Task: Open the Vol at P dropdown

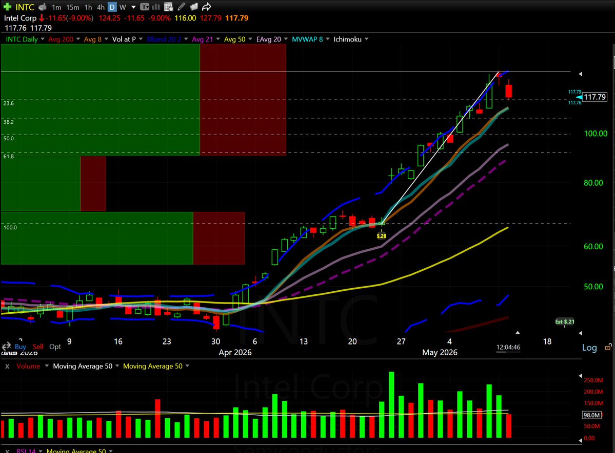Action: coord(141,39)
